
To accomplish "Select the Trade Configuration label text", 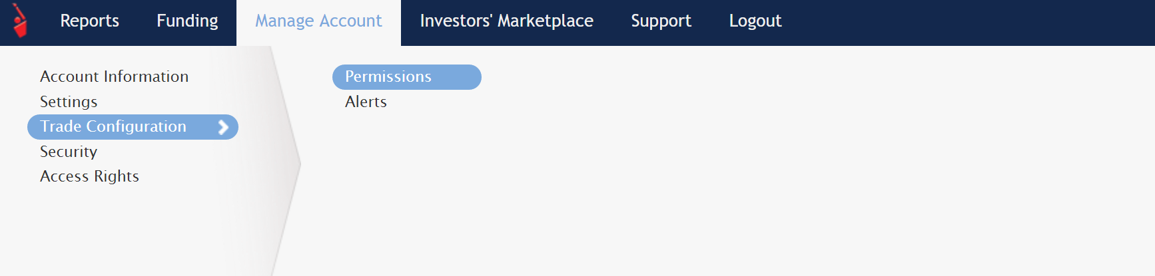I will click(113, 126).
